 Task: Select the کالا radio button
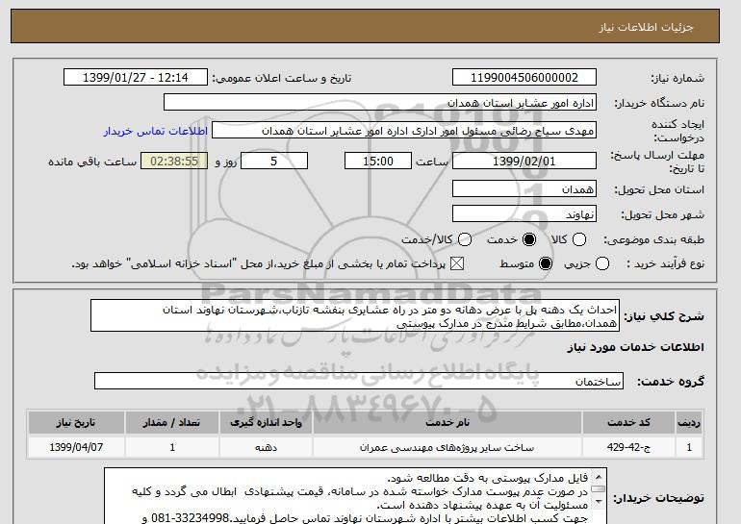[579, 239]
